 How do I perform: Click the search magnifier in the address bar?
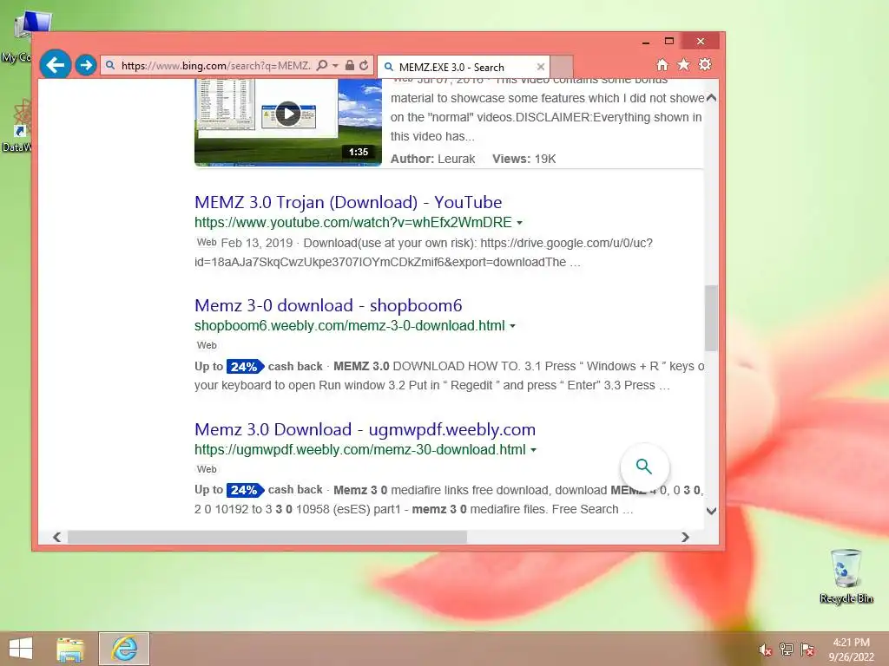322,66
